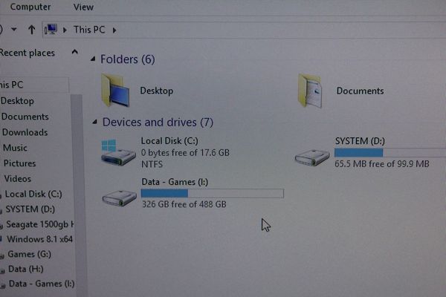The width and height of the screenshot is (446, 297).
Task: Select Music in the navigation pane
Action: point(15,148)
